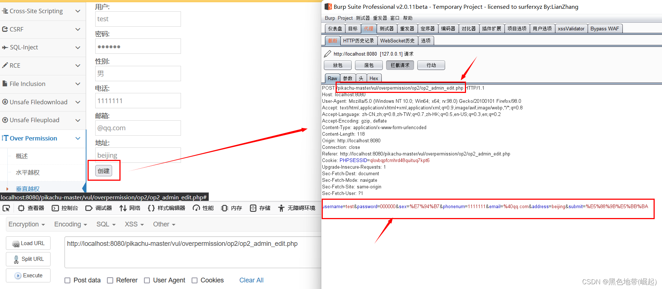
Task: Select 概述 under Over Permission
Action: 22,156
